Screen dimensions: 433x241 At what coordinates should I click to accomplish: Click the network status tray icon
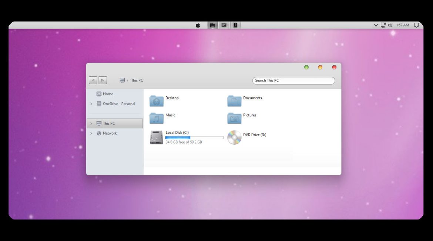tap(383, 25)
